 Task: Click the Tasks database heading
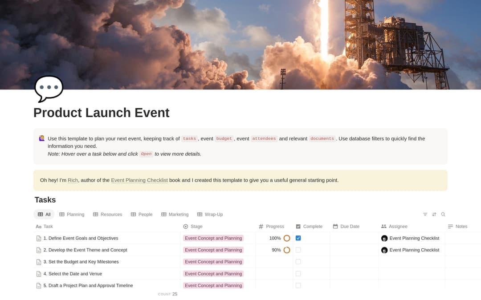45,200
